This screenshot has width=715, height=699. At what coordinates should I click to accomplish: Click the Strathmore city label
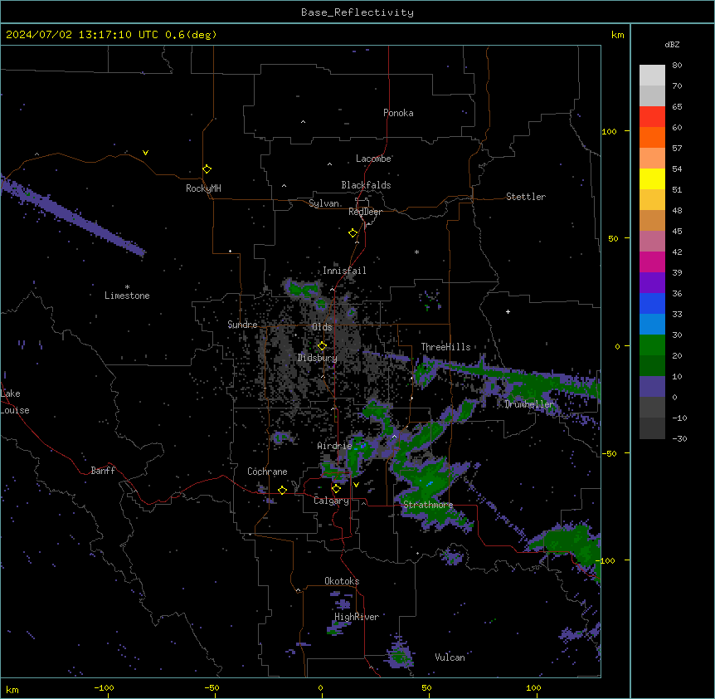(428, 505)
